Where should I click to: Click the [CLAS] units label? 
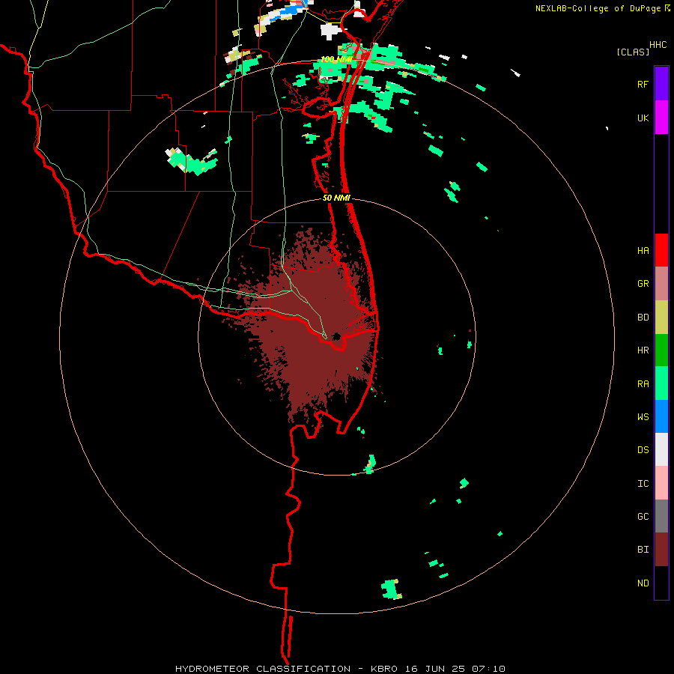(x=633, y=52)
